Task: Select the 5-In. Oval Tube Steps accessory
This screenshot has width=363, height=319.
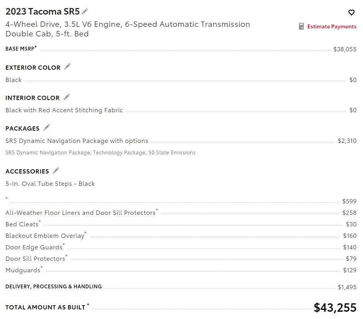Action: (50, 184)
